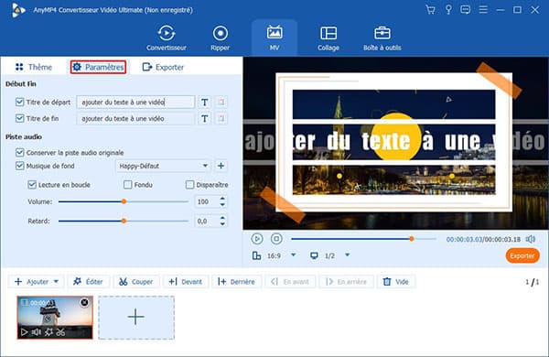549x357 pixels.
Task: Click the aspect ratio icon
Action: [256, 255]
